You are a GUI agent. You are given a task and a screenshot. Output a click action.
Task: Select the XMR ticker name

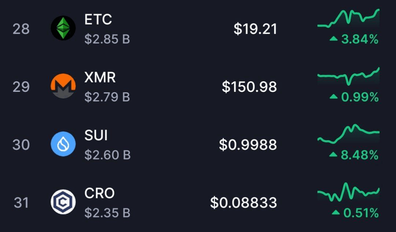tap(100, 78)
